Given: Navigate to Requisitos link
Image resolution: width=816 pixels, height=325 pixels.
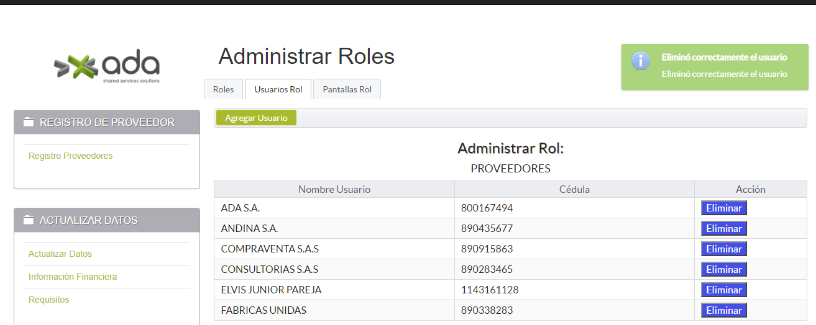Looking at the screenshot, I should 48,300.
